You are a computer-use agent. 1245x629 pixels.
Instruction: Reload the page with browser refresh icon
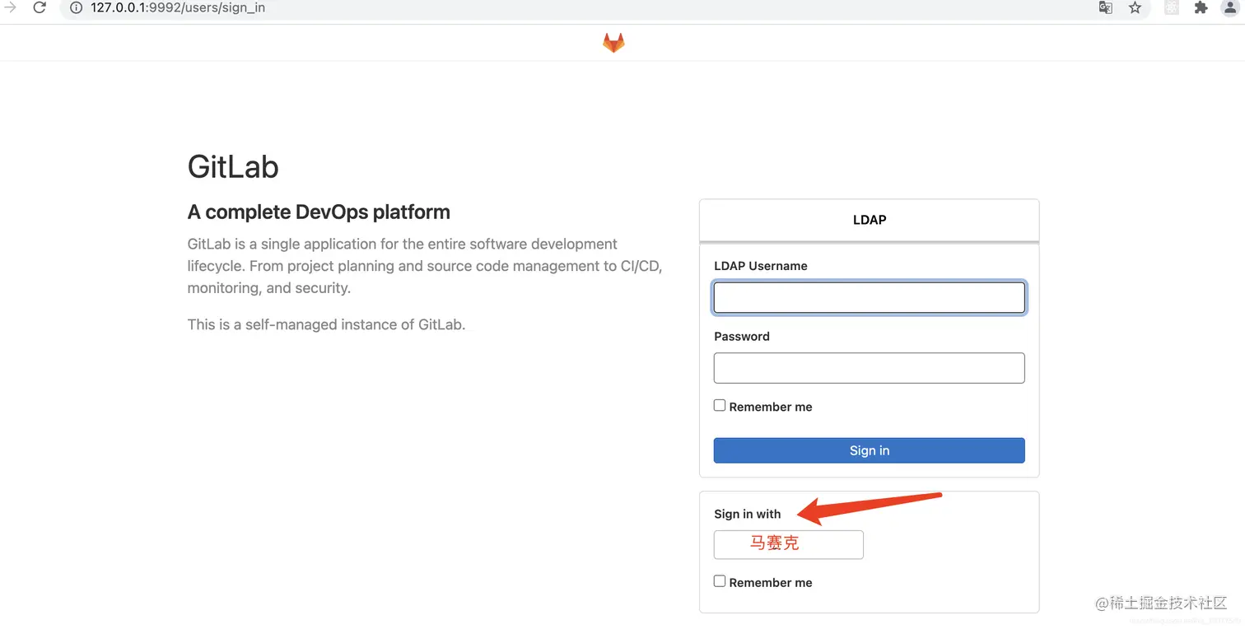39,7
